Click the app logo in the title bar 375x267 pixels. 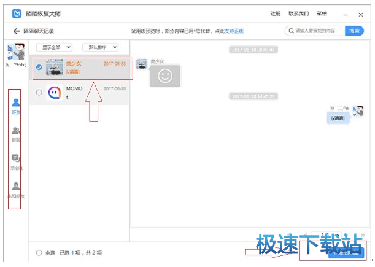pos(17,14)
